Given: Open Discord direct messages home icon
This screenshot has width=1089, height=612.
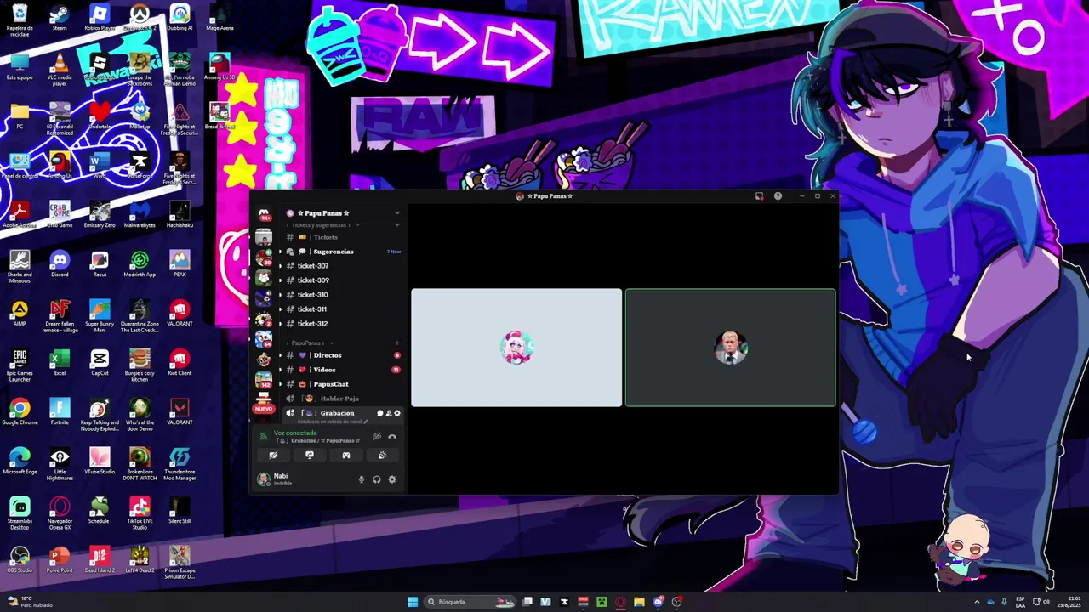Looking at the screenshot, I should [264, 213].
